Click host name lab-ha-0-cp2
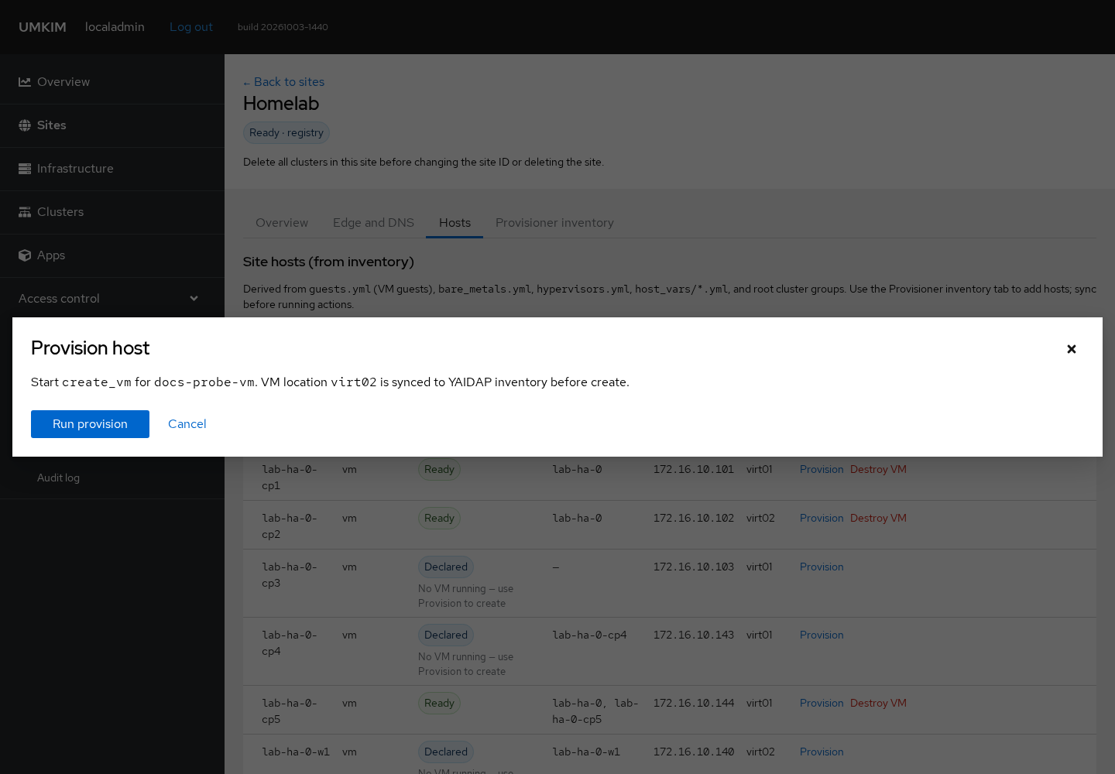The image size is (1115, 774). click(x=290, y=526)
